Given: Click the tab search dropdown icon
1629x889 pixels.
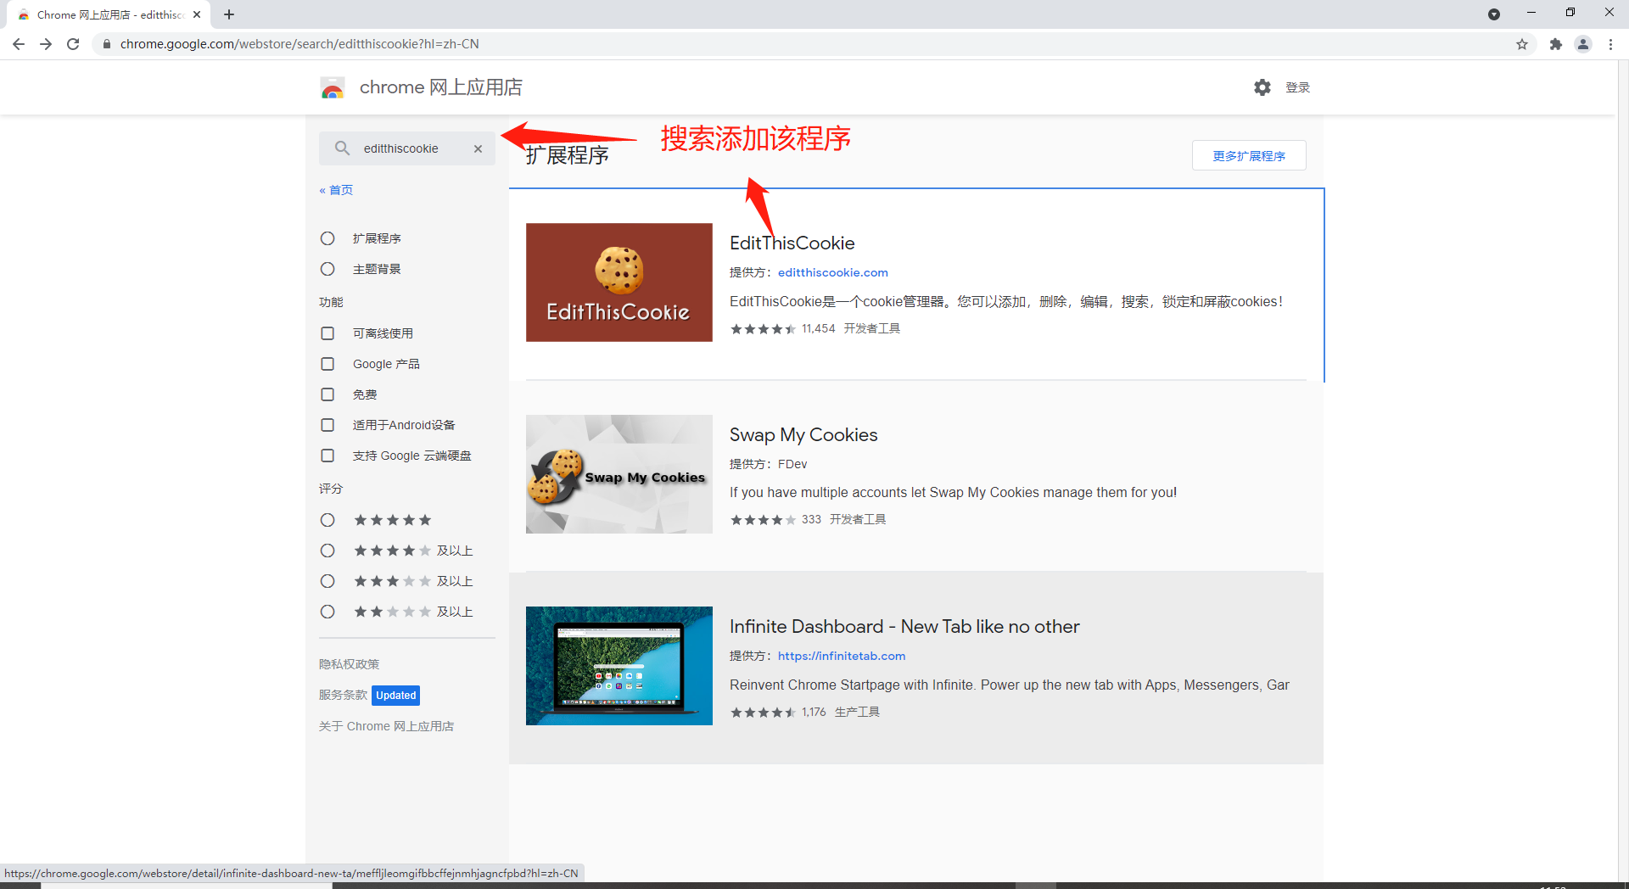Looking at the screenshot, I should click(x=1494, y=14).
